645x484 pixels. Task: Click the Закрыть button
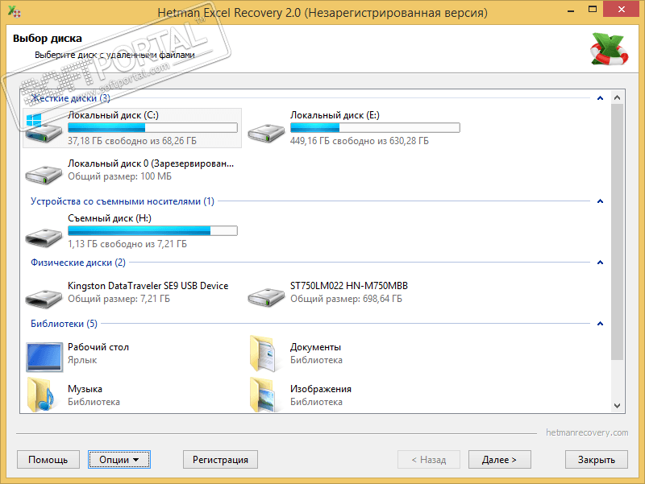pos(597,459)
